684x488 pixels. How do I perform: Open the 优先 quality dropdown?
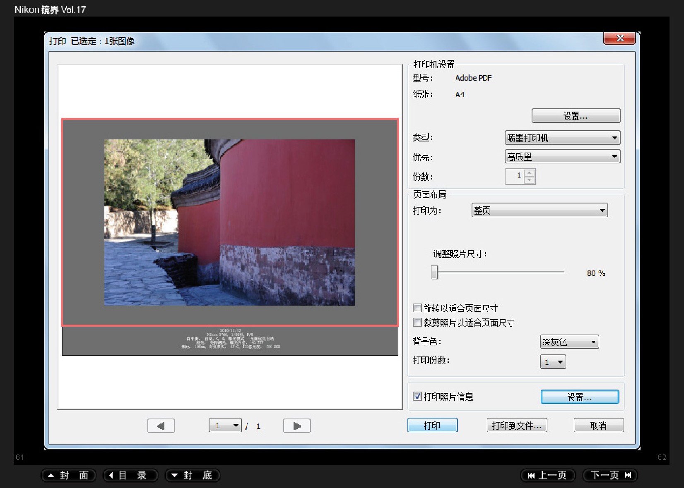(x=562, y=157)
